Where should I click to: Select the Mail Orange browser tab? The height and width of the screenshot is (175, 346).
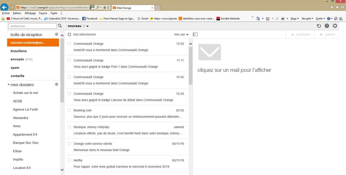click(133, 8)
